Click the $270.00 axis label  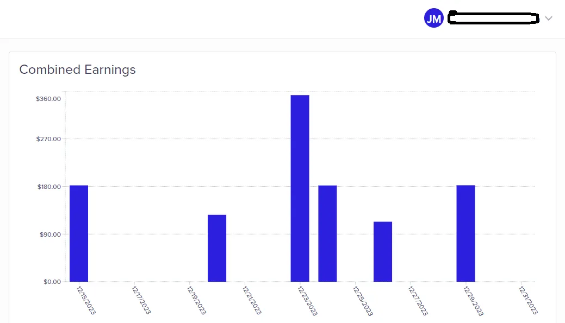[48, 139]
